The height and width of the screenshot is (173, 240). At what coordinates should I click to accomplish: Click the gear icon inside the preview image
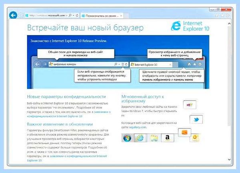point(200,64)
